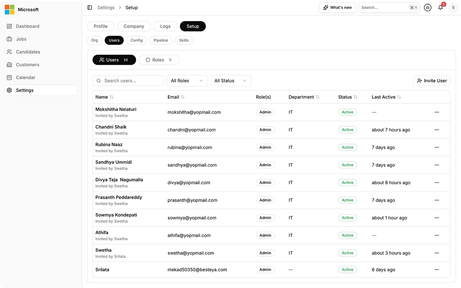The width and height of the screenshot is (461, 288).
Task: Open Calendar in sidebar
Action: (41, 77)
